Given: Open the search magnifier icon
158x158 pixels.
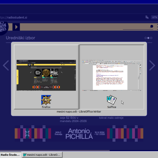Looking at the screenshot, I should (152, 26).
